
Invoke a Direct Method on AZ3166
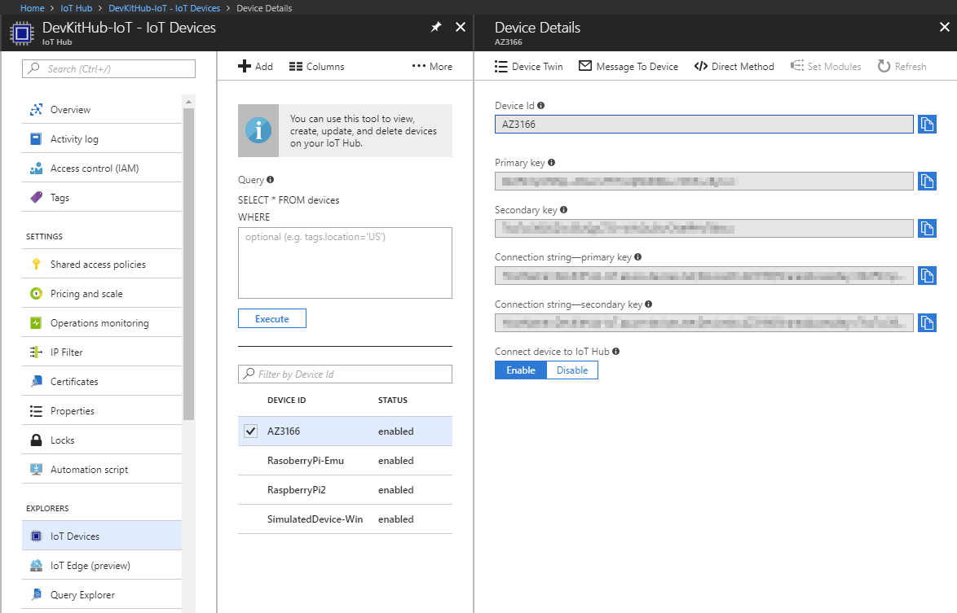click(x=733, y=66)
